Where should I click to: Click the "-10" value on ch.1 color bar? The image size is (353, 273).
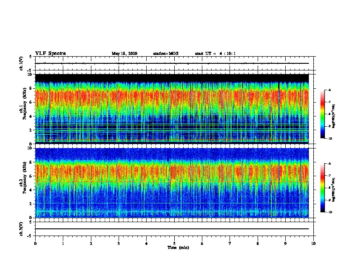point(329,139)
